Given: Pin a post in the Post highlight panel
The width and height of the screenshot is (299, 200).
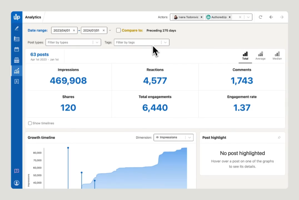Looking at the screenshot, I should (279, 137).
